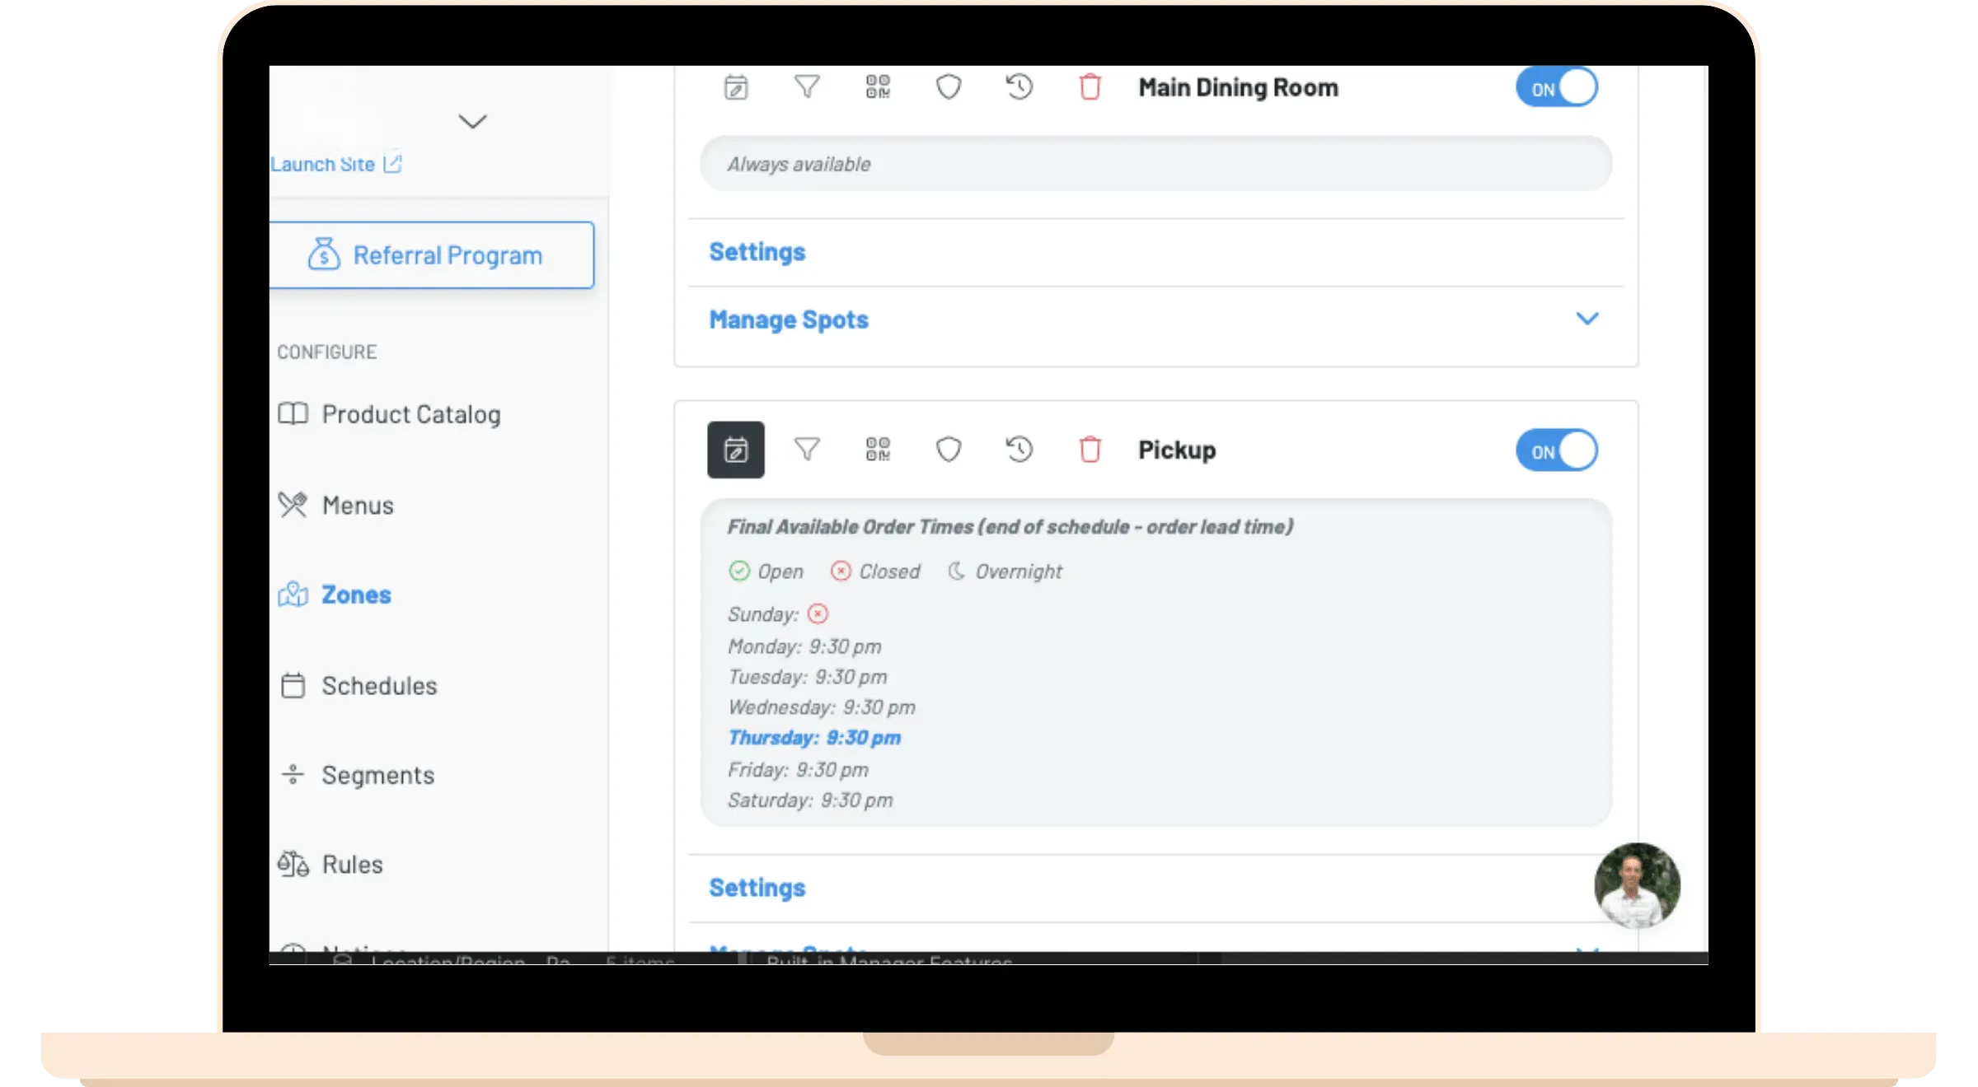
Task: Delete the Pickup zone with trash icon
Action: (1090, 450)
